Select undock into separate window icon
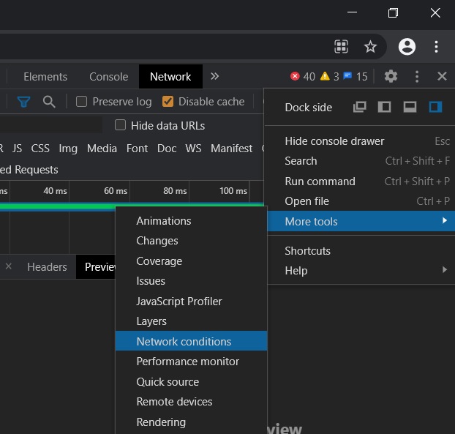The height and width of the screenshot is (434, 455). pos(359,107)
